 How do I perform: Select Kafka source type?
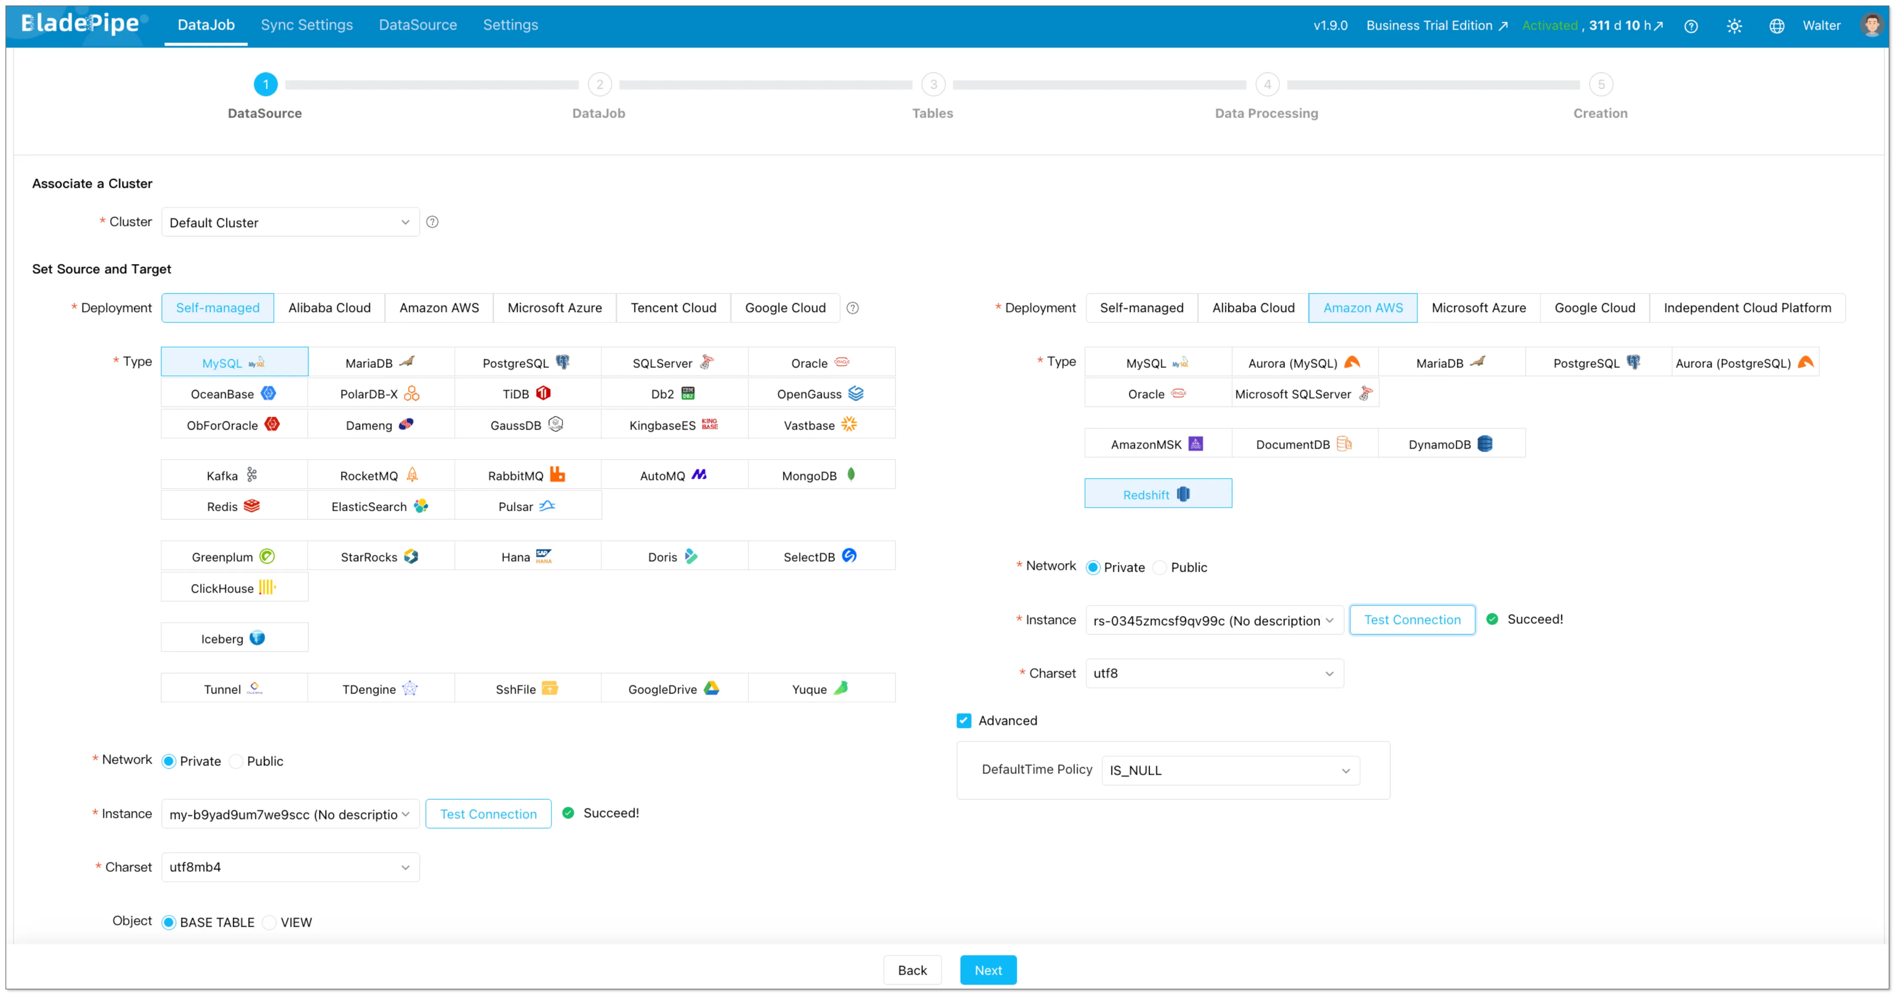(x=235, y=475)
